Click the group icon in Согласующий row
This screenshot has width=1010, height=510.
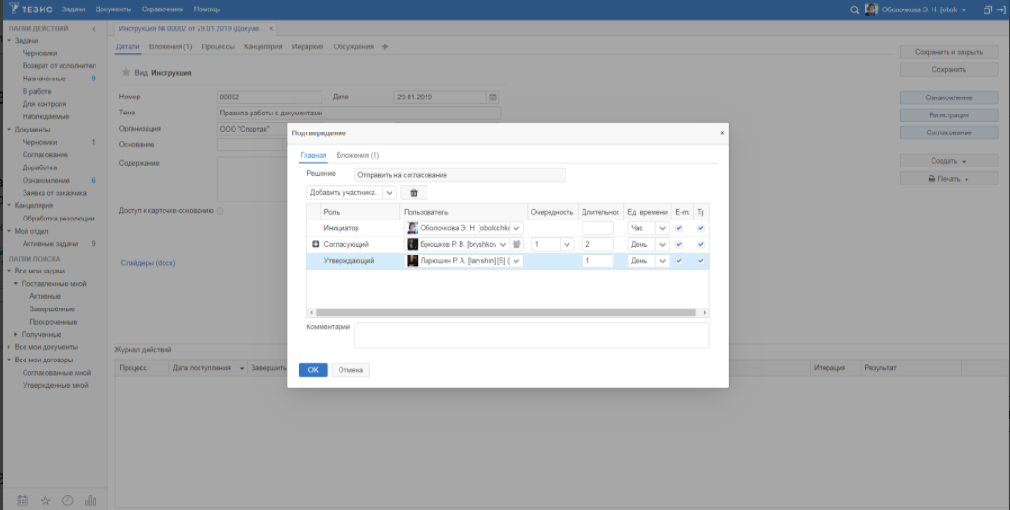[x=516, y=244]
